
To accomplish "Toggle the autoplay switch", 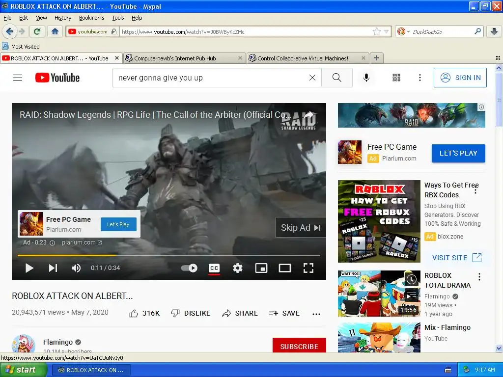I will [189, 268].
